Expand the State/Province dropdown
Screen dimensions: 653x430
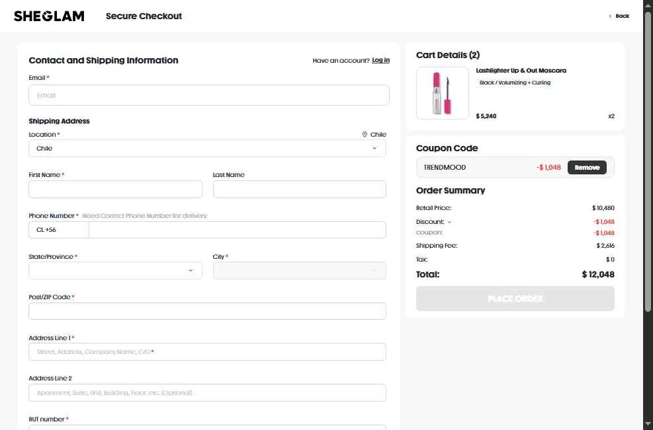coord(115,270)
